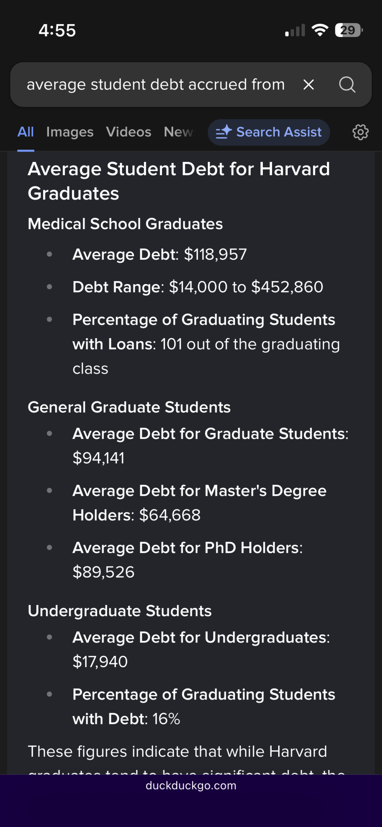
Task: Tap the cellular signal bars icon
Action: (295, 31)
